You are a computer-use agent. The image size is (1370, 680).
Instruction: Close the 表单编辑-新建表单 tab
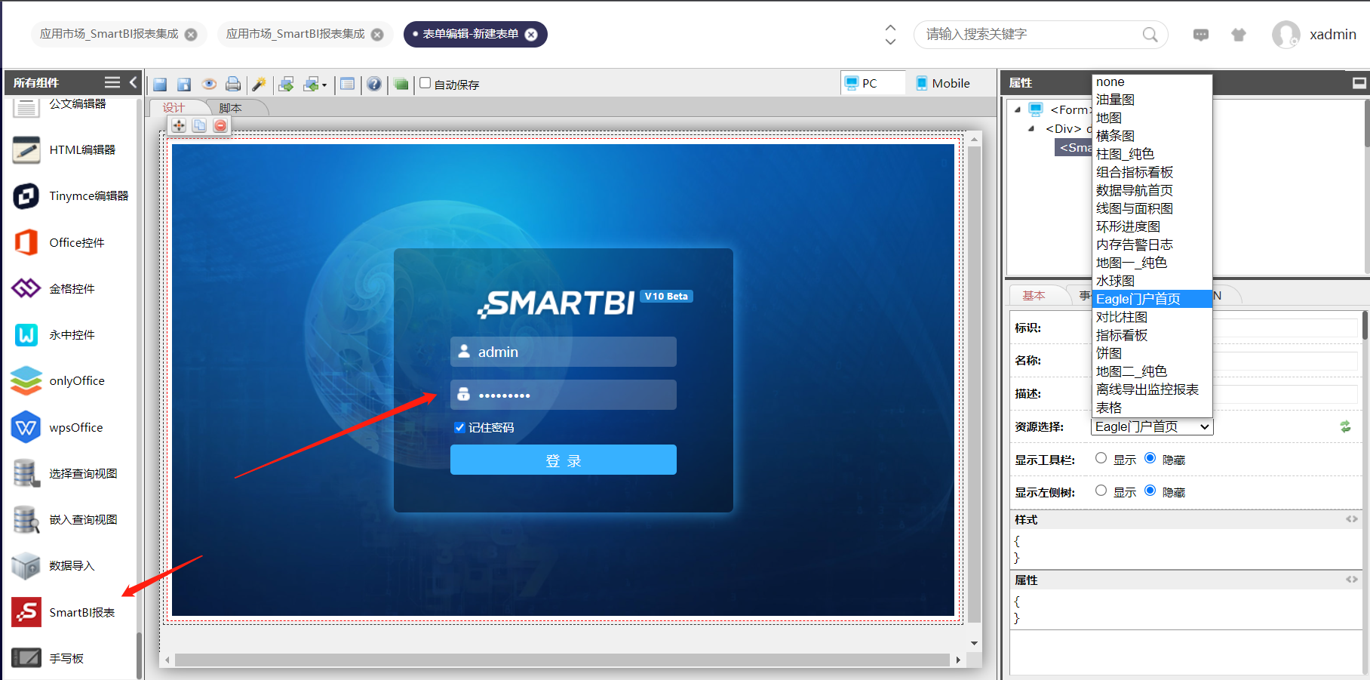[531, 35]
